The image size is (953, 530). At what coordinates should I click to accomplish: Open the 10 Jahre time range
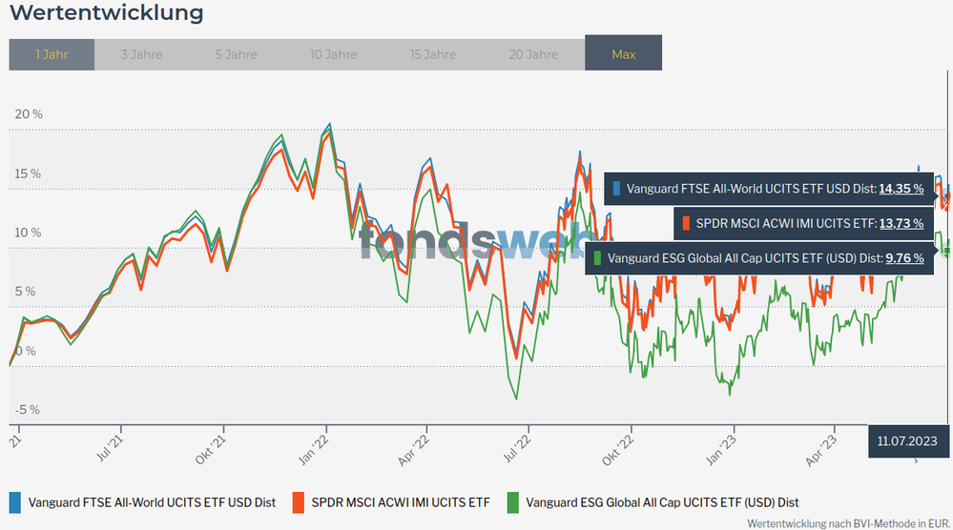point(334,54)
